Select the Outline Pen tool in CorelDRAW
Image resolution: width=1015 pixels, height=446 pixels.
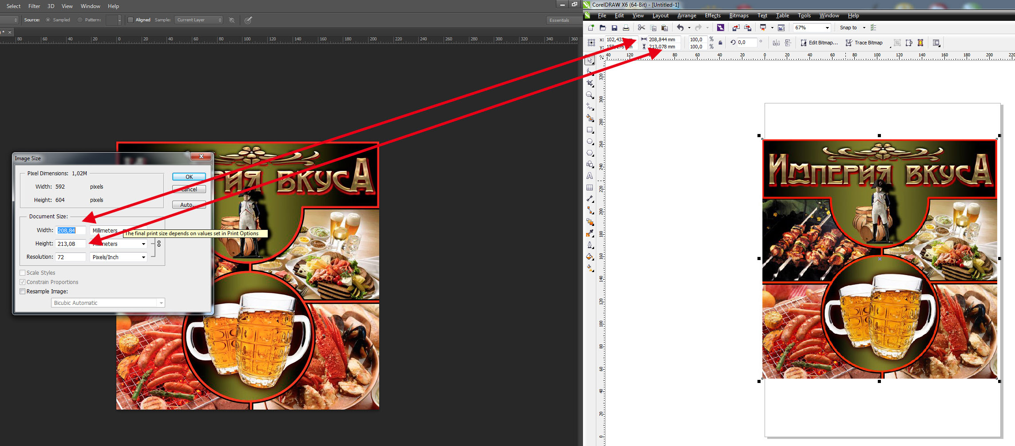590,245
